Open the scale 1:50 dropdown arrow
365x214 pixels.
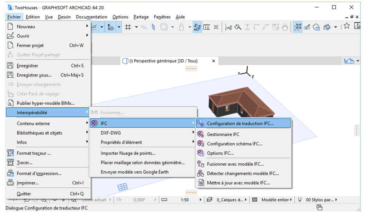(201, 200)
